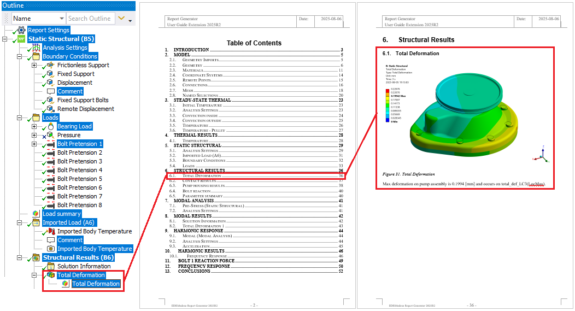Open 'Modal Analysis' contents entry
575x311 pixels.
coord(254,201)
